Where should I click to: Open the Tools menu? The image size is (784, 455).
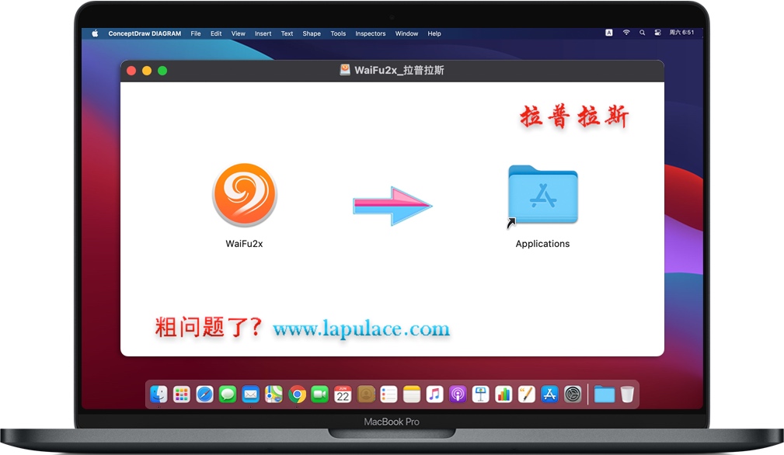coord(337,33)
